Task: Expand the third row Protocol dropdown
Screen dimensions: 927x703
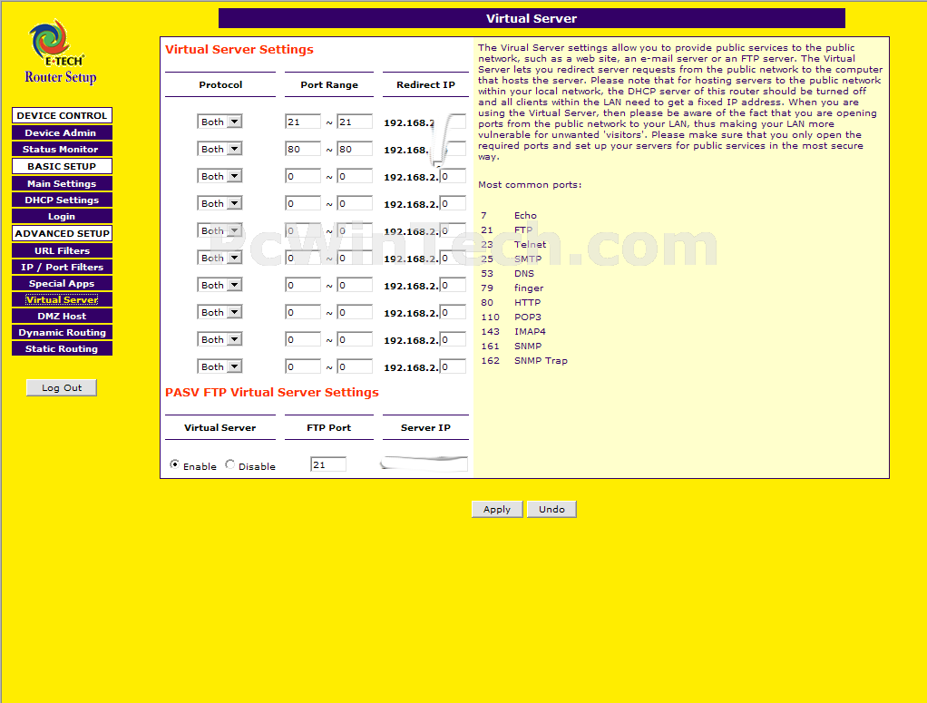Action: point(220,176)
